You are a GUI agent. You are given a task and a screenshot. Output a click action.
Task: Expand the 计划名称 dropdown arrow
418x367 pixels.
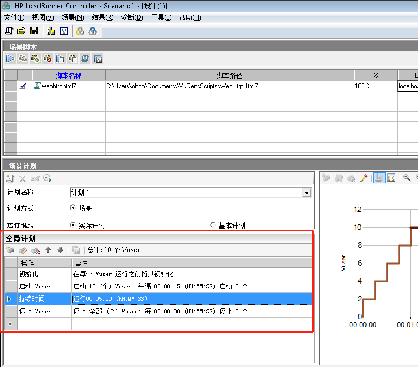(x=306, y=193)
